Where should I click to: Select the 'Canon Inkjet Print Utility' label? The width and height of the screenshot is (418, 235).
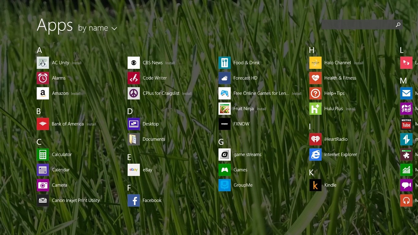pyautogui.click(x=76, y=200)
